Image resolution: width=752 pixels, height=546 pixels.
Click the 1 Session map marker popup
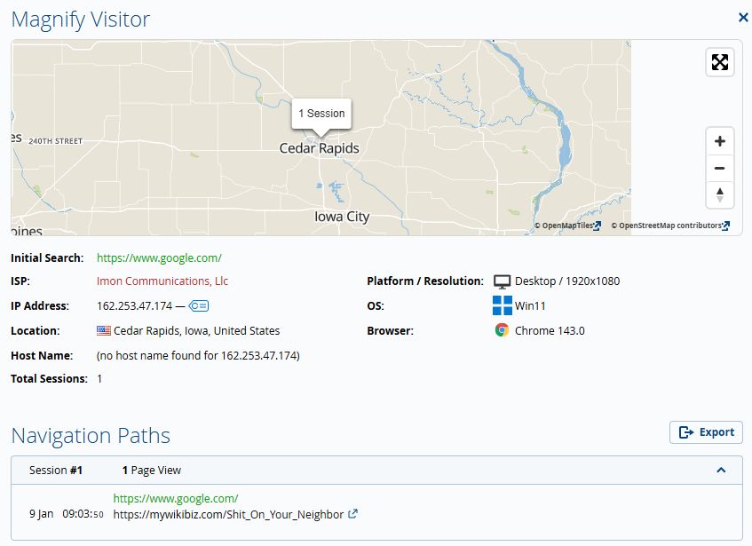click(x=321, y=114)
